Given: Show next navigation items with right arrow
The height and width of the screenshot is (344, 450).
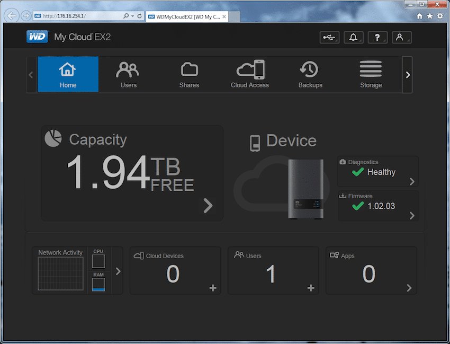Looking at the screenshot, I should point(408,75).
